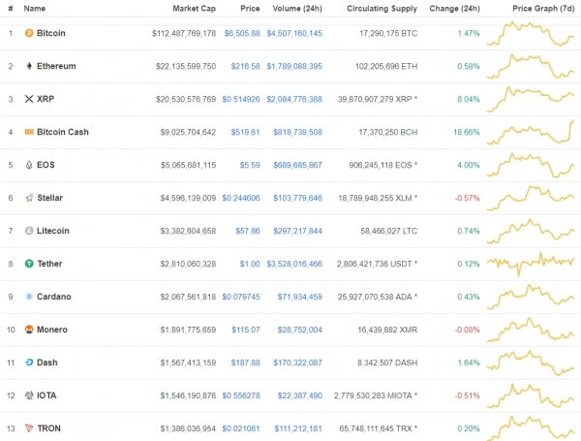Sort table by Price column header
581x441 pixels.
250,9
